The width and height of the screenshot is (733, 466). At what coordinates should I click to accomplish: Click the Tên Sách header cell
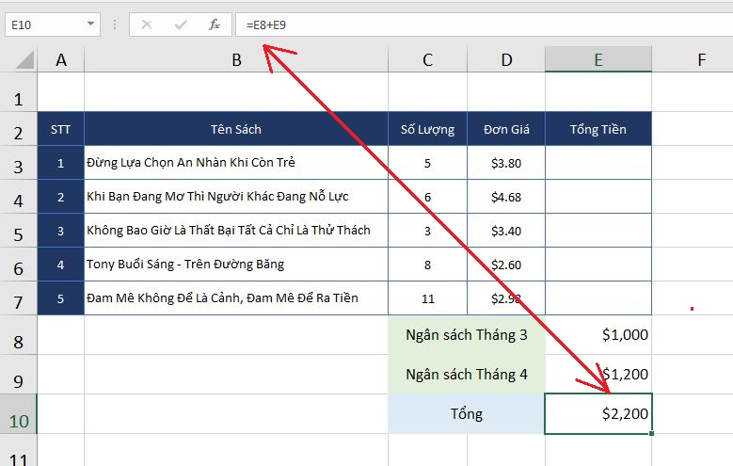236,129
